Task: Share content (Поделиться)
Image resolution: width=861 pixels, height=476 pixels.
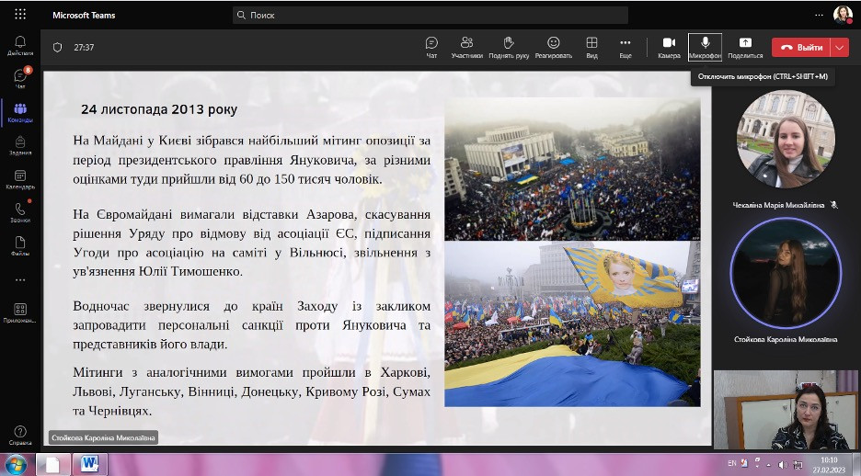Action: click(x=745, y=48)
